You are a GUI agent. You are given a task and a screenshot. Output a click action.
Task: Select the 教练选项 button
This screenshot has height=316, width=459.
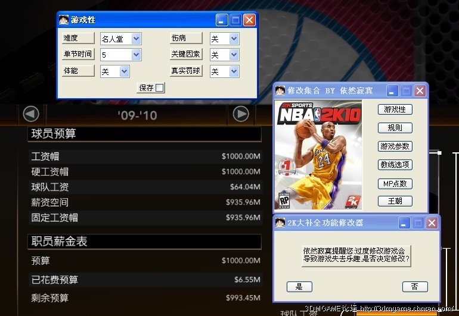click(395, 165)
